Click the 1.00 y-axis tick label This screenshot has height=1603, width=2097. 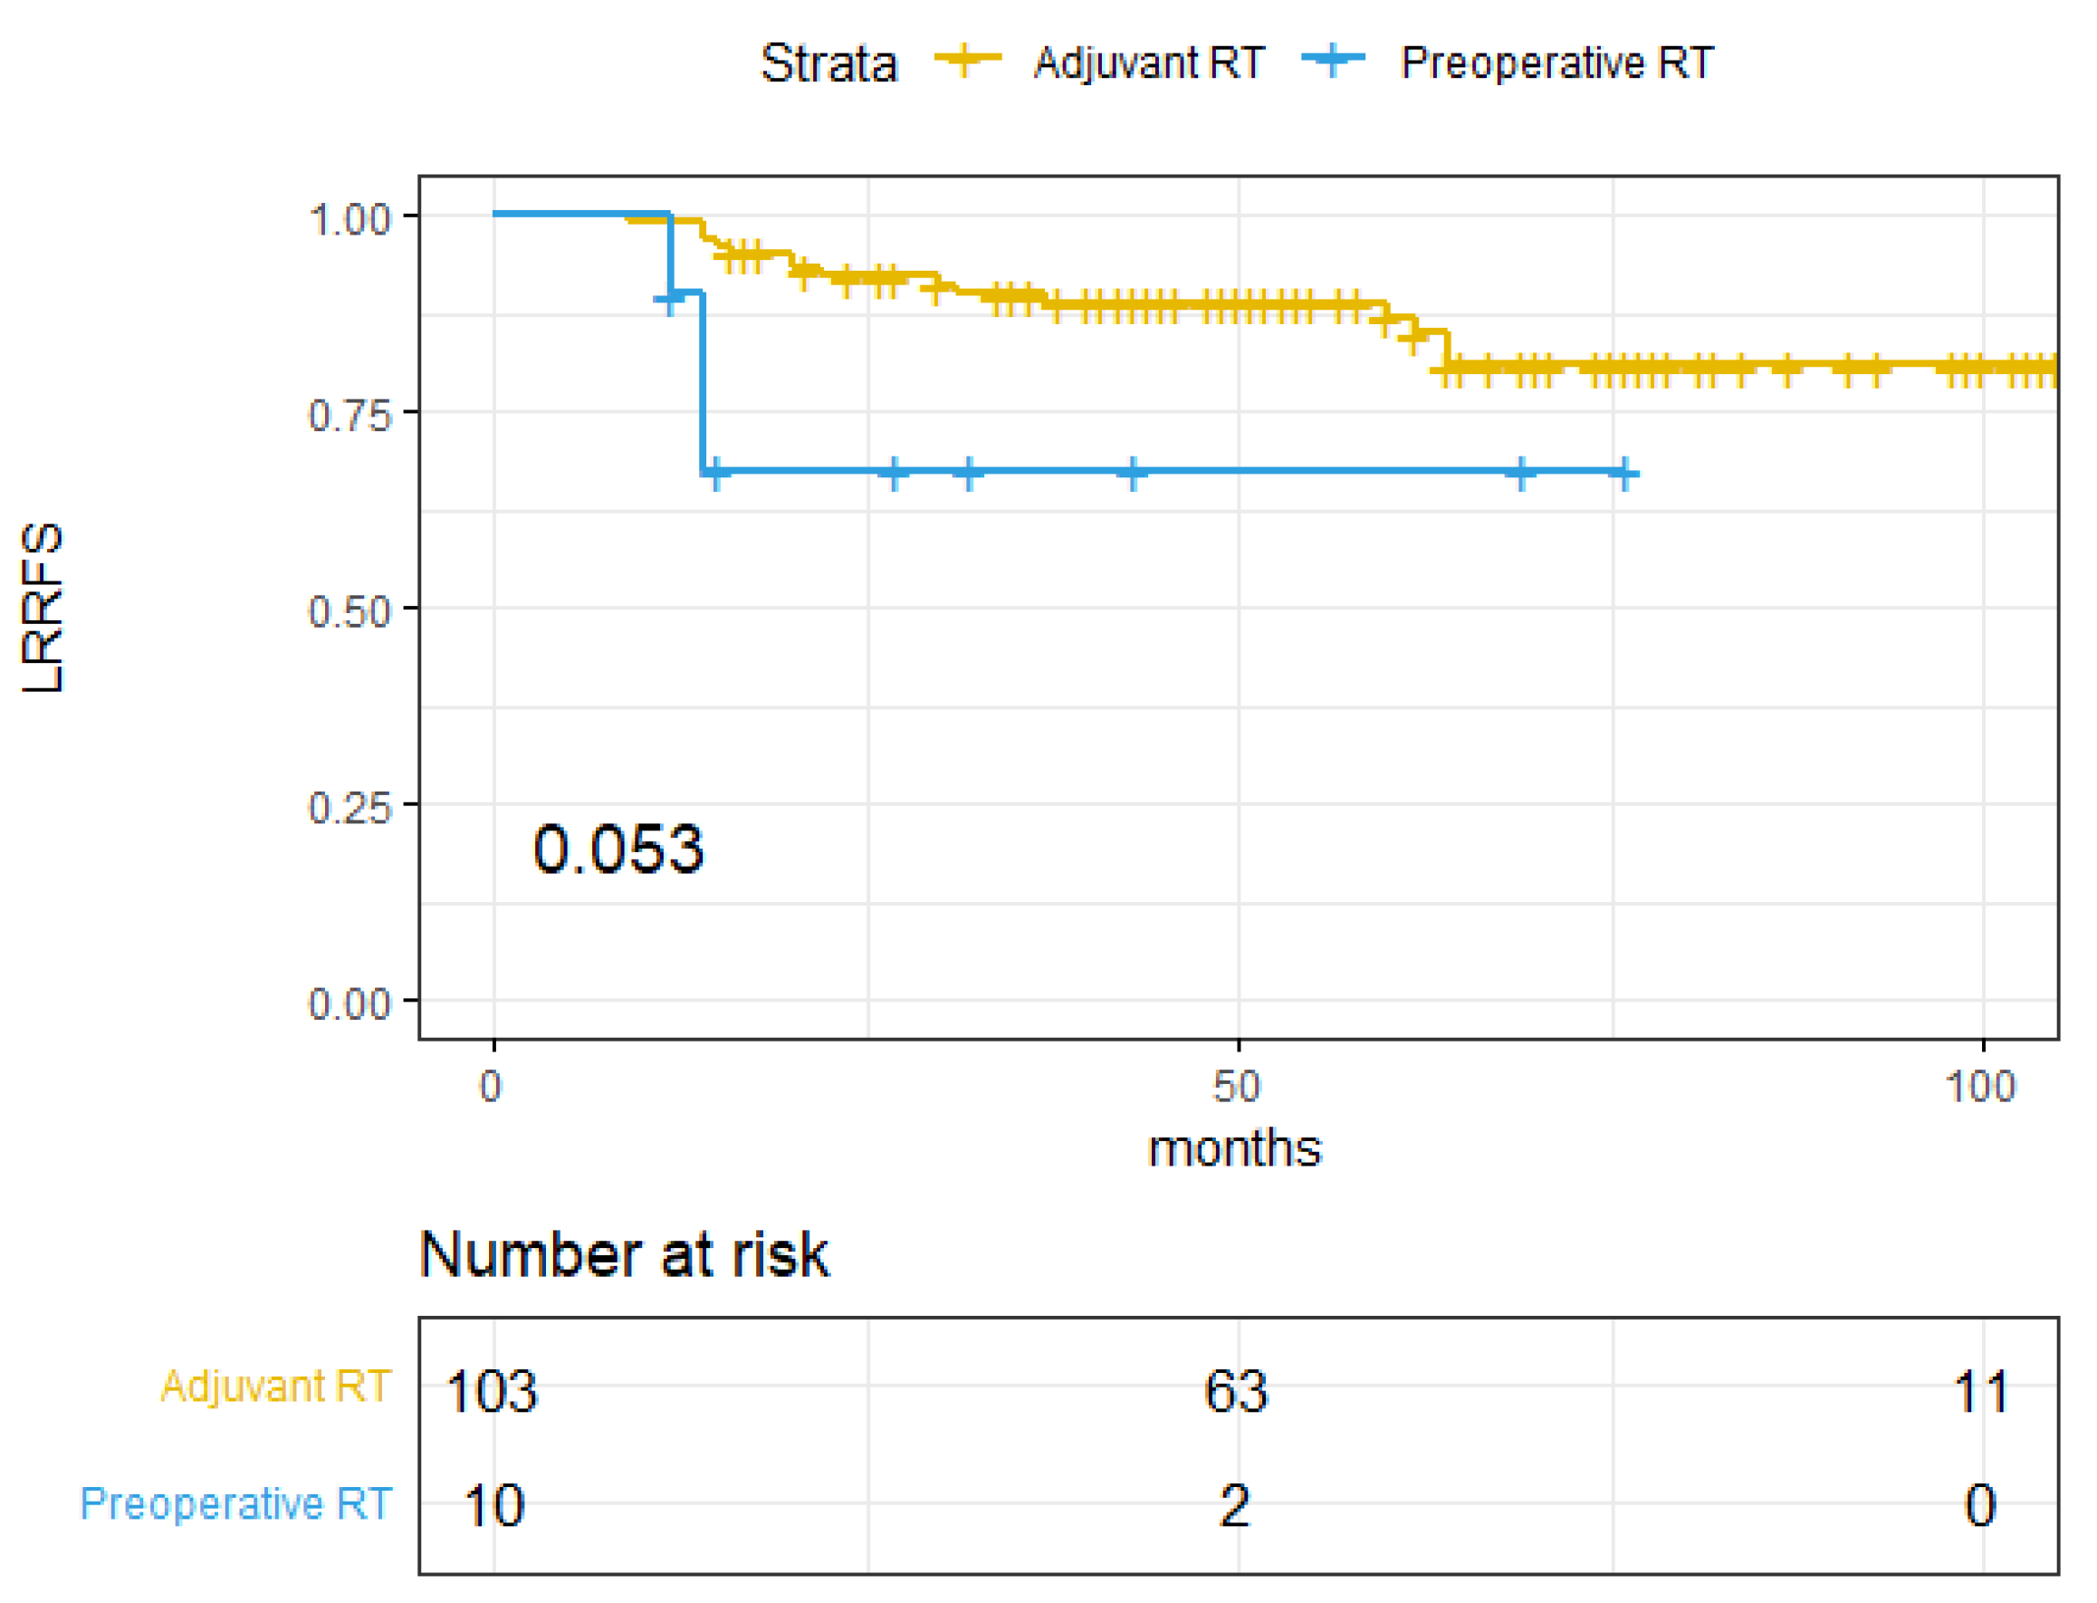coord(349,218)
